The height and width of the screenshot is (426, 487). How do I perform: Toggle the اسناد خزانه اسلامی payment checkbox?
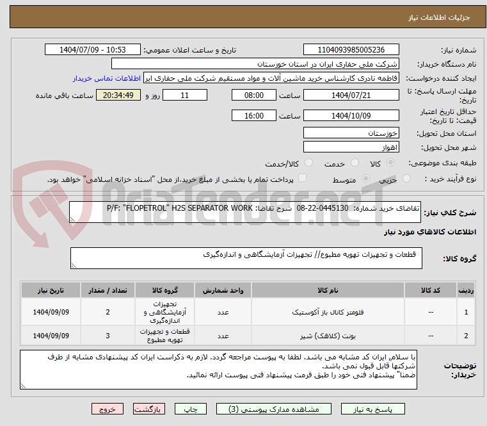point(302,178)
